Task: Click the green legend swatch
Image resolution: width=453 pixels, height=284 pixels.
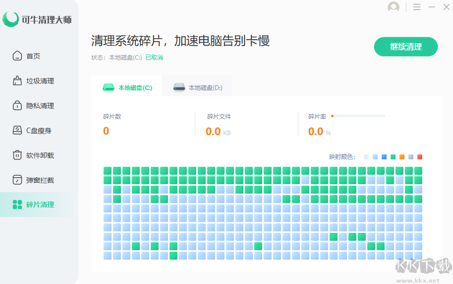Action: 393,157
